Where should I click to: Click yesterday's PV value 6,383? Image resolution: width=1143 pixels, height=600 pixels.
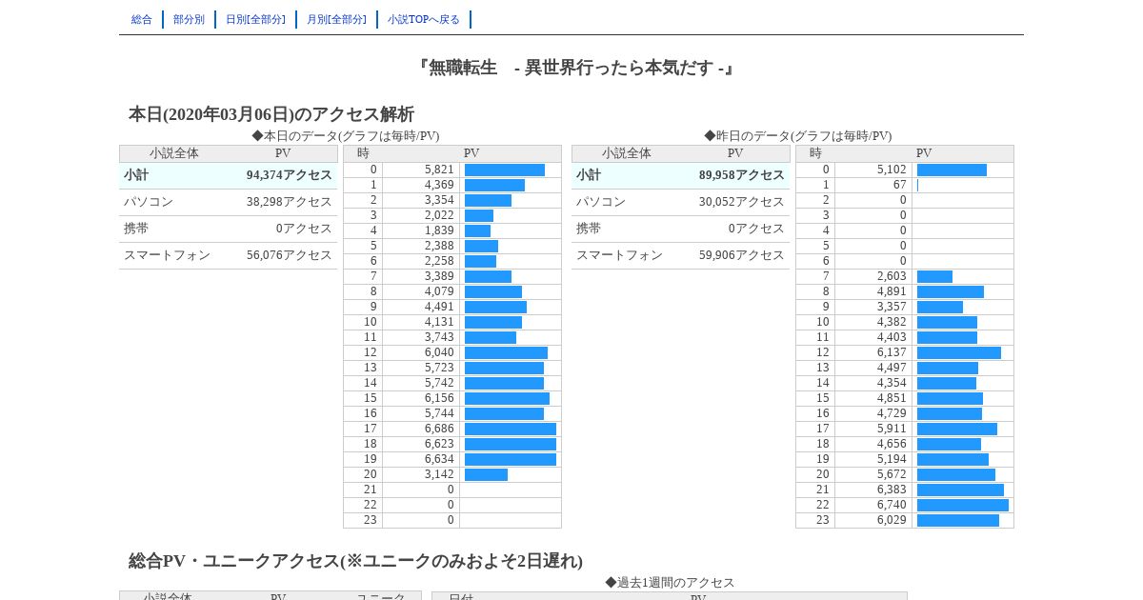[892, 490]
